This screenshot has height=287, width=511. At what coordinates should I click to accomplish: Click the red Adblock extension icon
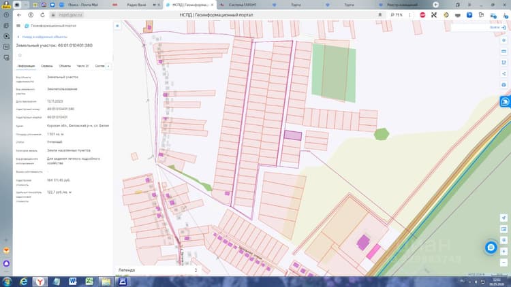[422, 15]
